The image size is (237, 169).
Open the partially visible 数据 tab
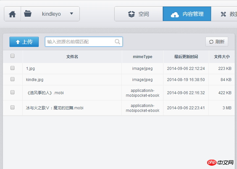click(x=224, y=14)
